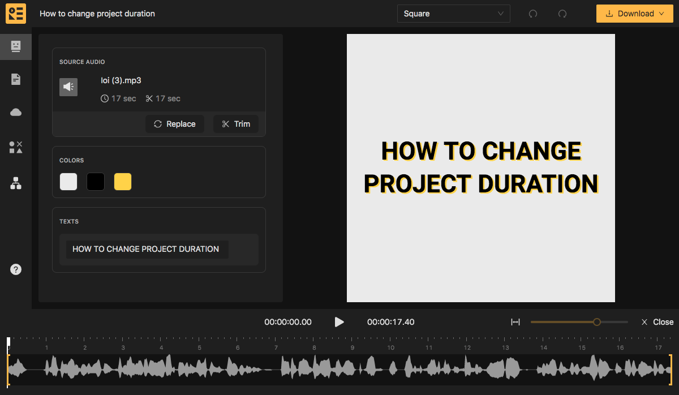Screen dimensions: 679x395
Task: Close the timeline panel
Action: (657, 322)
